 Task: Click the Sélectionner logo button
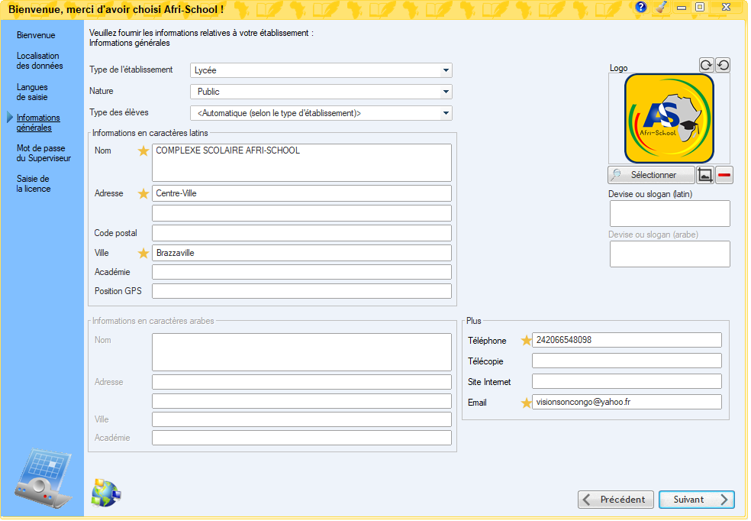pyautogui.click(x=651, y=175)
